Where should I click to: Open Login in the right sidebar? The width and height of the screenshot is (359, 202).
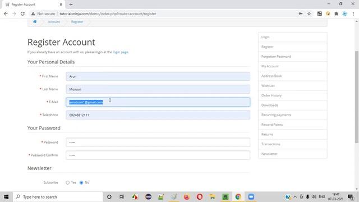(x=293, y=37)
